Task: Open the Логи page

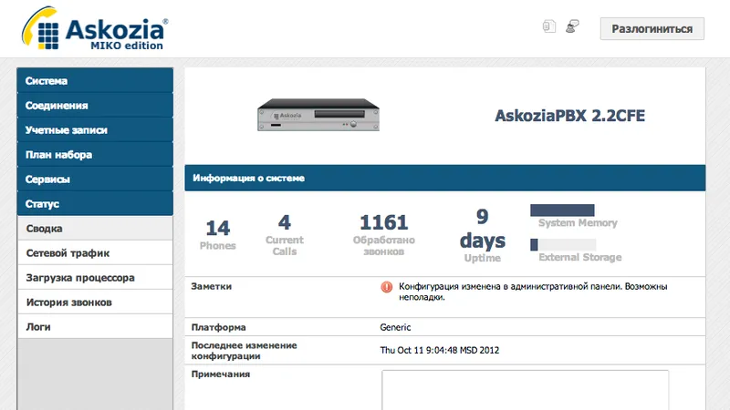Action: point(95,327)
